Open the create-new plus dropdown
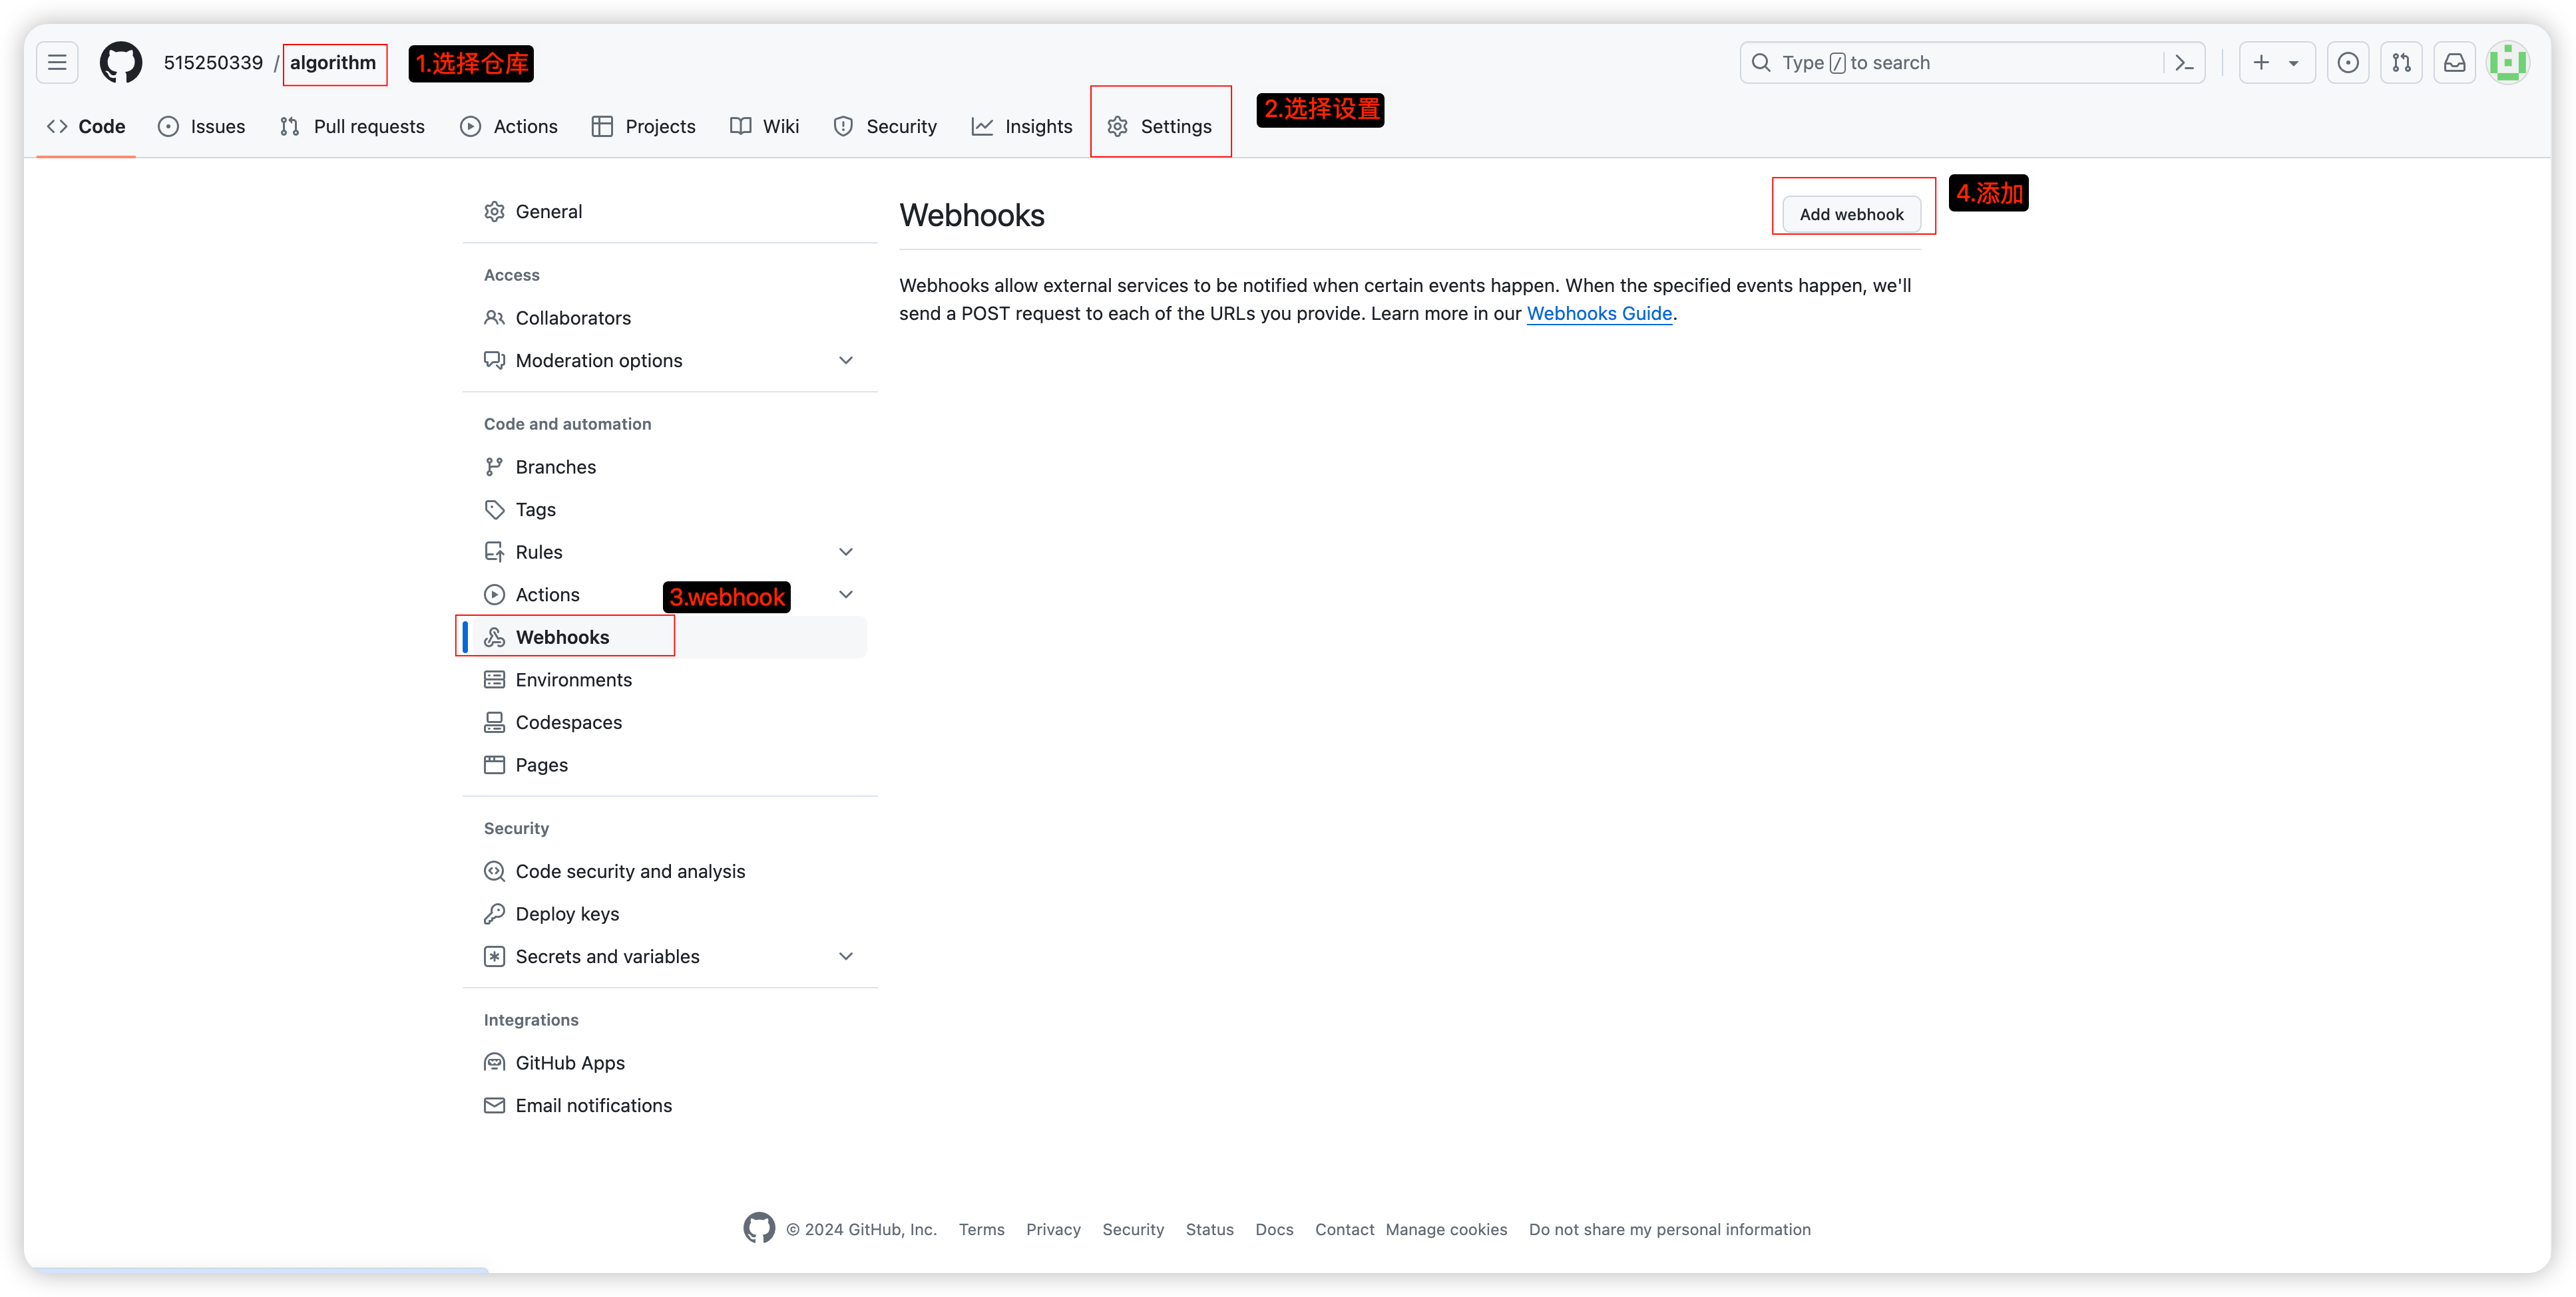This screenshot has width=2576, height=1297. click(2276, 63)
